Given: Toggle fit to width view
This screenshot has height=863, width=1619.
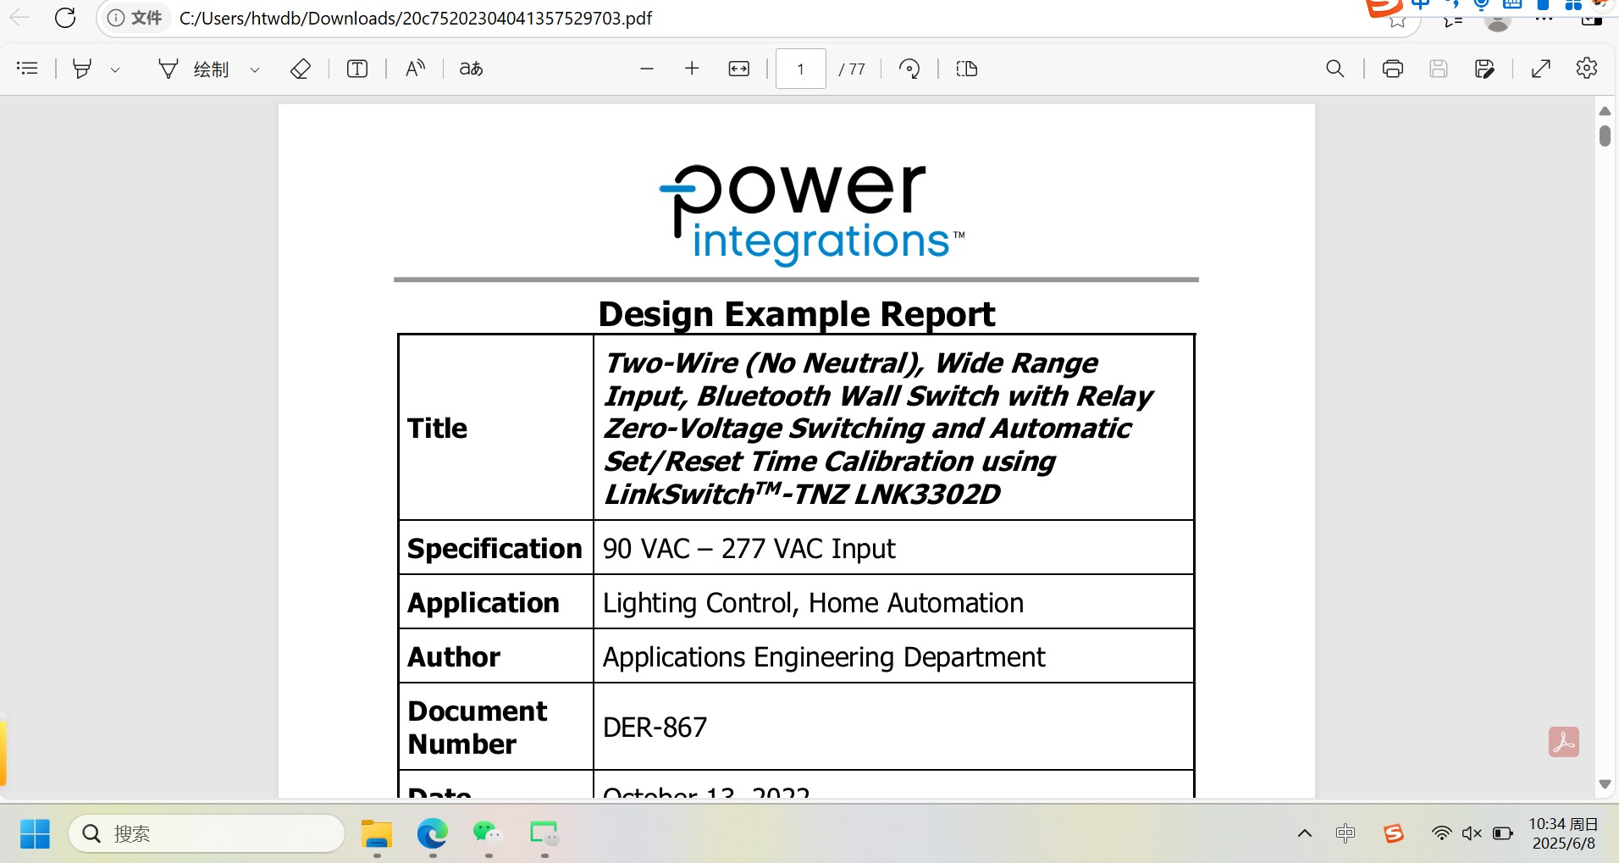Looking at the screenshot, I should [x=739, y=69].
